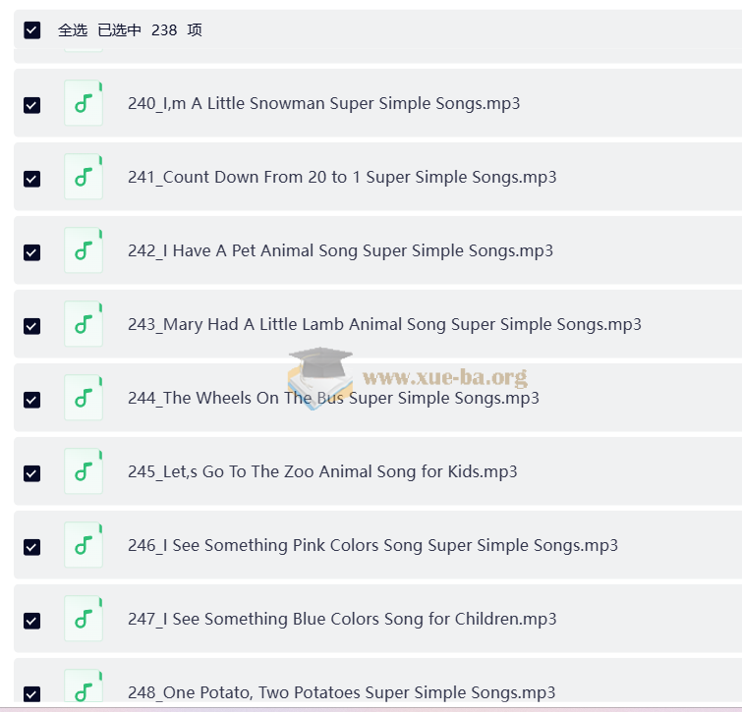Screen dimensions: 742x712
Task: Click music icon for 248_One Potato, Two Potatoes
Action: tap(84, 687)
